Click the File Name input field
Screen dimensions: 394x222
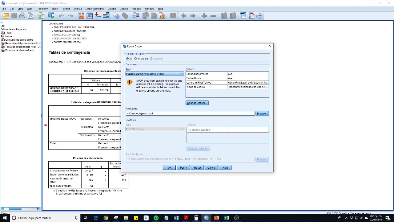(190, 113)
